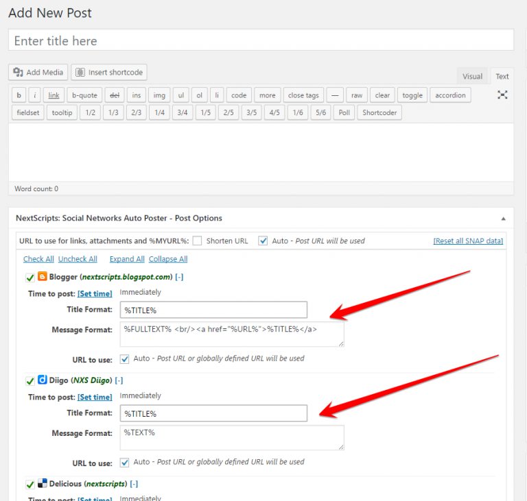527x501 pixels.
Task: Click Check All link
Action: (38, 259)
